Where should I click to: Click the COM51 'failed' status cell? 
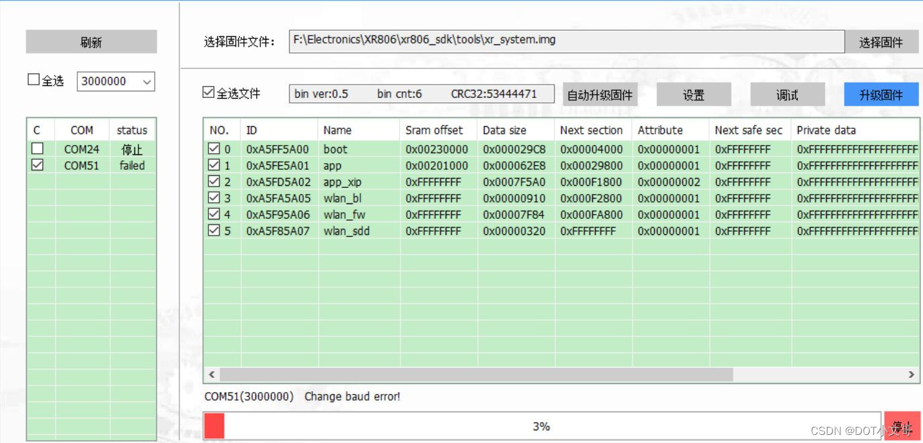132,165
